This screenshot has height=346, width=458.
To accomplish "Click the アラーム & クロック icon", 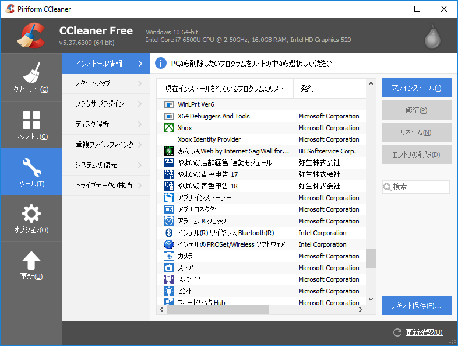I will pos(169,221).
